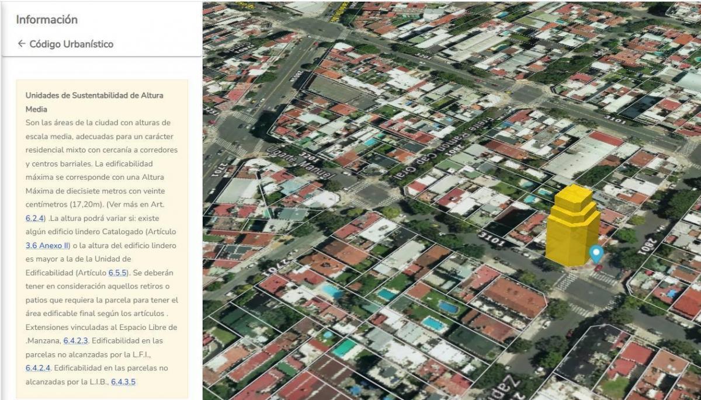Click the back arrow next to Código Urbanístico

[x=22, y=44]
